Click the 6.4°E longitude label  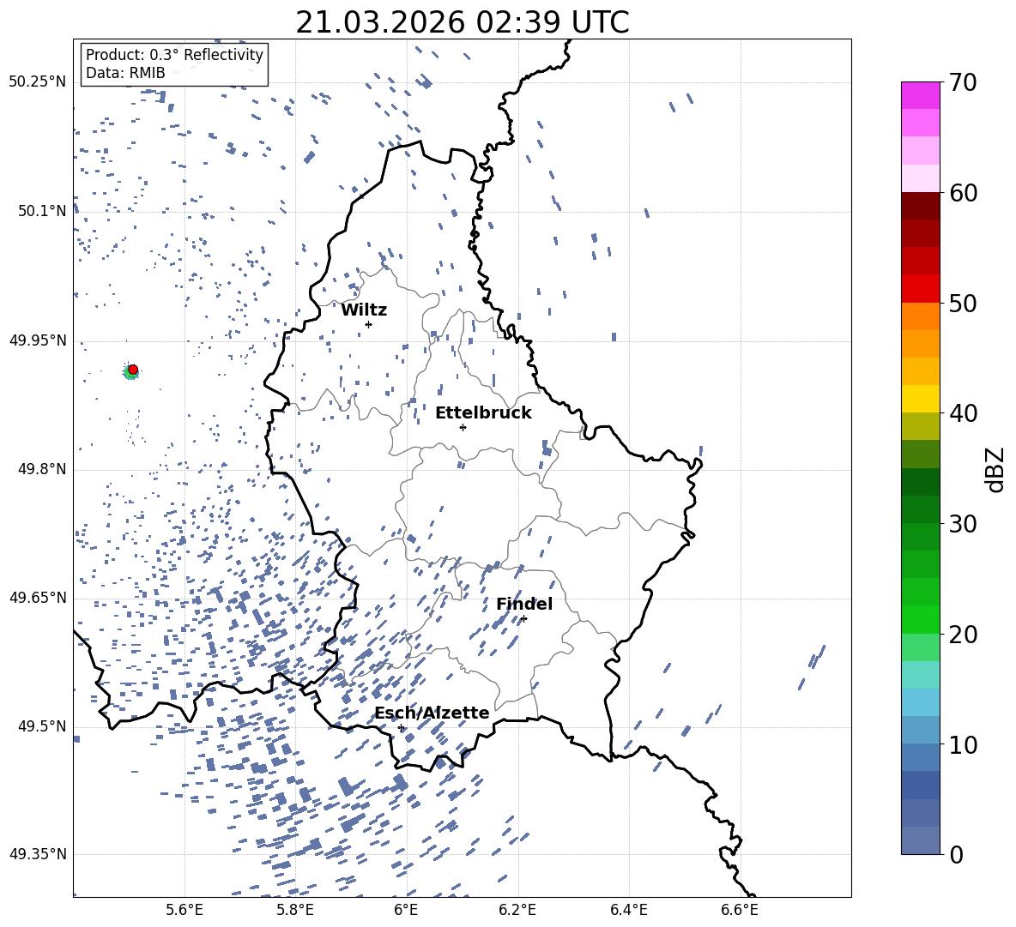point(628,910)
